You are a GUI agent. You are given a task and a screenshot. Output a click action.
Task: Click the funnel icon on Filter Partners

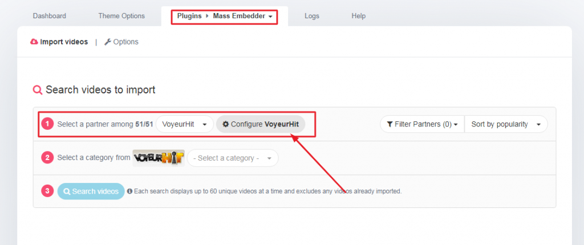point(390,124)
